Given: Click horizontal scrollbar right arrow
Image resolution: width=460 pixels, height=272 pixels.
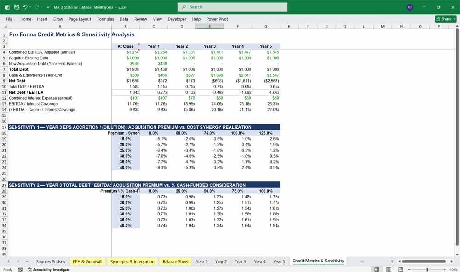Looking at the screenshot, I should click(452, 261).
